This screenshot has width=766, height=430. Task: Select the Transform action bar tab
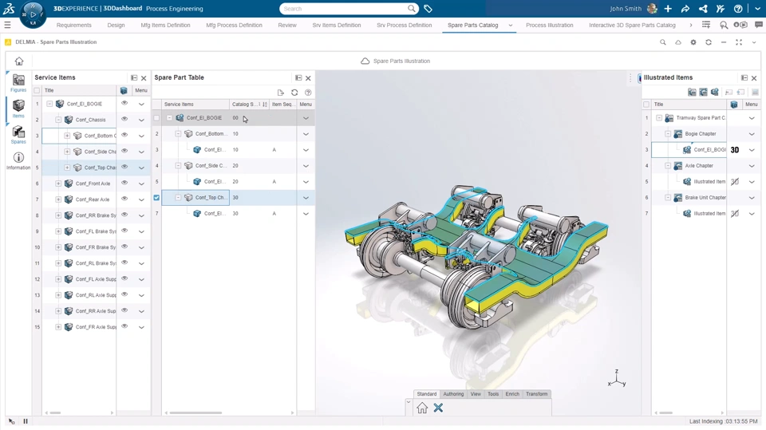point(536,394)
